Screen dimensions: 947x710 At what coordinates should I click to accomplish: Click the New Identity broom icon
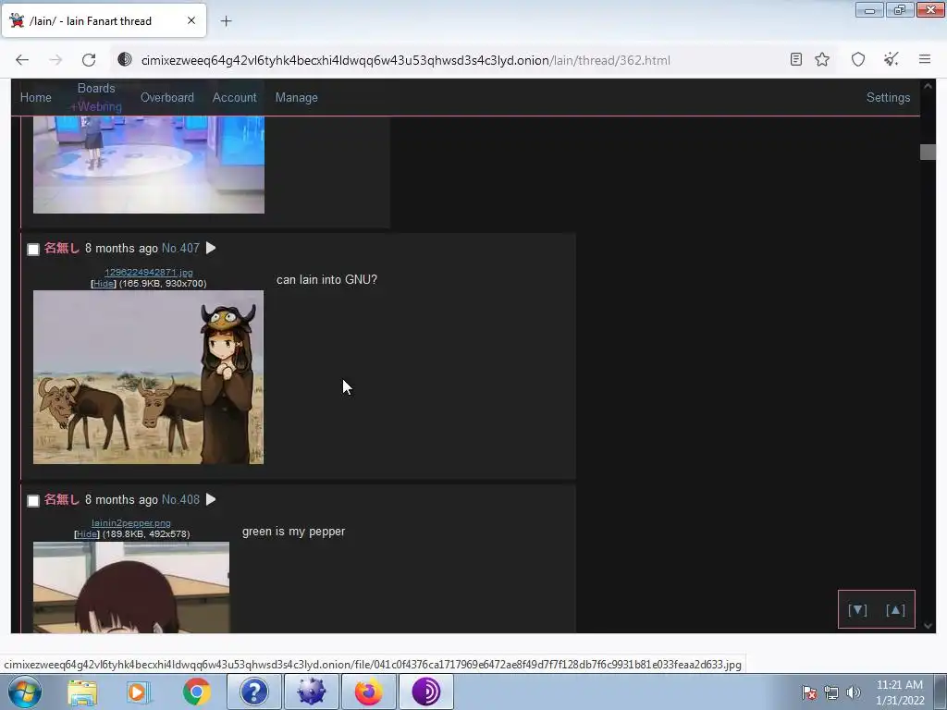click(891, 59)
